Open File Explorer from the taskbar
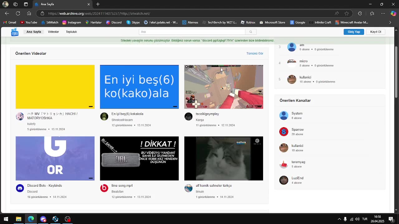The image size is (399, 224). (x=19, y=219)
